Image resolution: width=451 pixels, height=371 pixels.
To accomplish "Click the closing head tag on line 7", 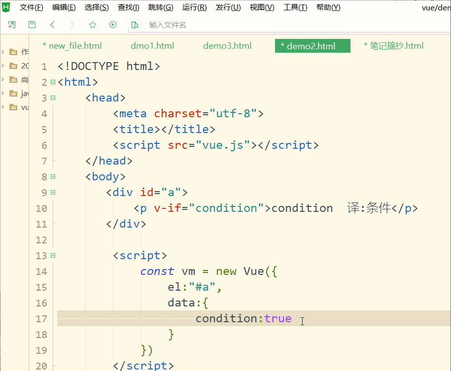I will 109,161.
